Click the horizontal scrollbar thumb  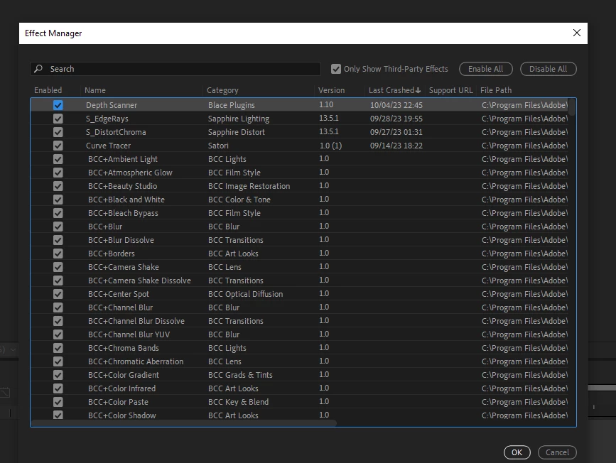click(x=183, y=423)
